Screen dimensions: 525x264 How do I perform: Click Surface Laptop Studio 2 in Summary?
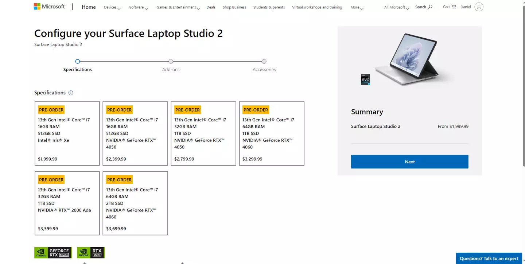click(x=376, y=127)
